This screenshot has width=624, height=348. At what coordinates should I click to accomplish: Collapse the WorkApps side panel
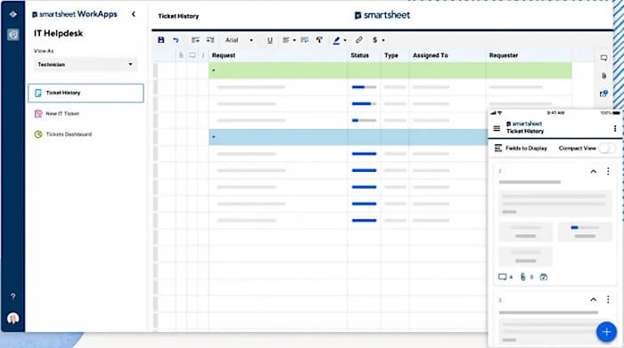tap(134, 14)
